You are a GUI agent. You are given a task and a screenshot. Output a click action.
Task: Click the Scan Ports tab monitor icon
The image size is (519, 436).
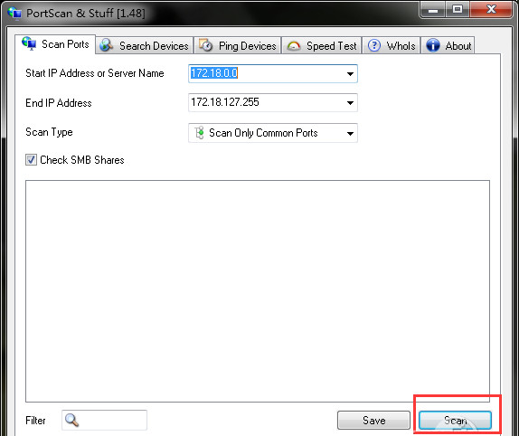point(29,43)
